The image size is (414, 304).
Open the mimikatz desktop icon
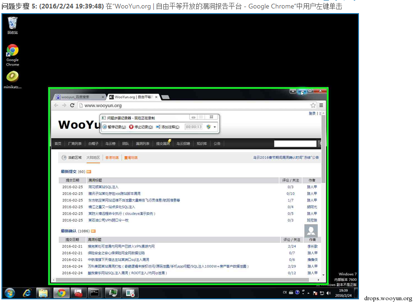(x=12, y=80)
